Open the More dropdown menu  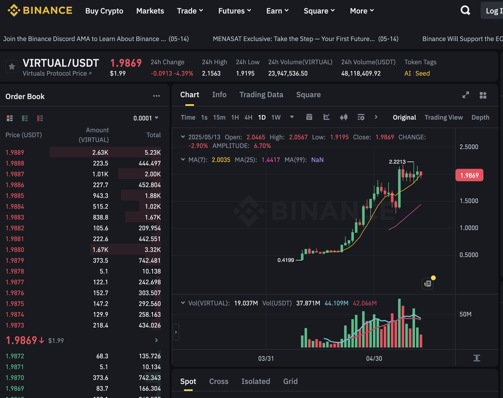click(x=362, y=11)
